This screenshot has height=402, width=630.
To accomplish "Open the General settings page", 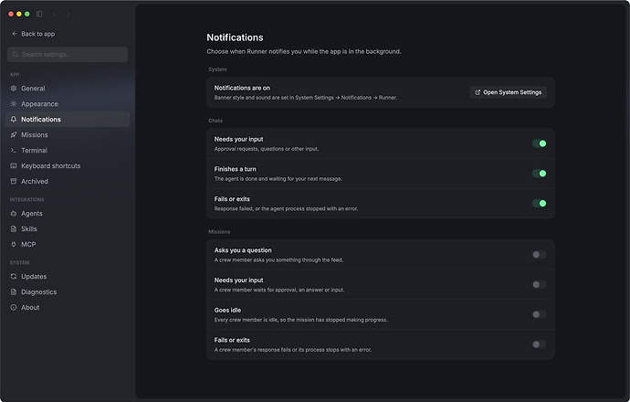I will click(x=68, y=88).
